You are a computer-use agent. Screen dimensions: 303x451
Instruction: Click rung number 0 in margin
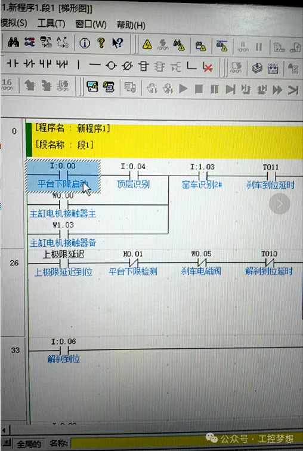pyautogui.click(x=14, y=131)
